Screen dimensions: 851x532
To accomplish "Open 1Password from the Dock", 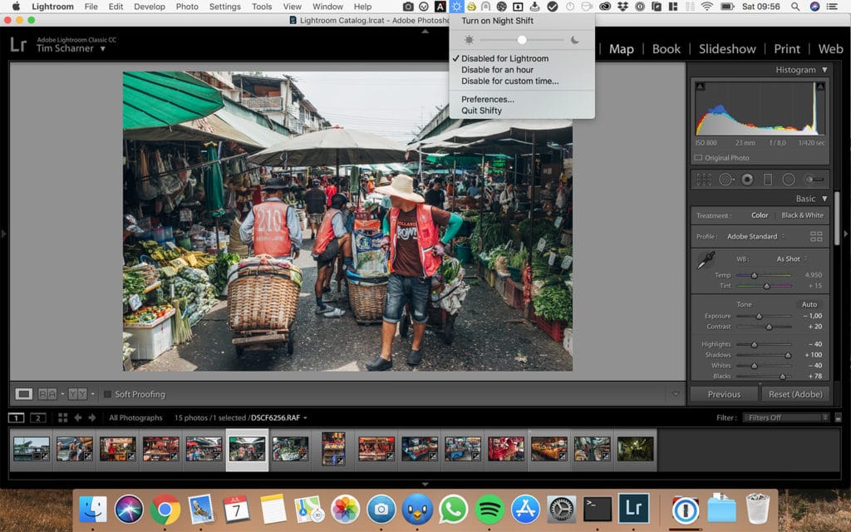I will 686,510.
